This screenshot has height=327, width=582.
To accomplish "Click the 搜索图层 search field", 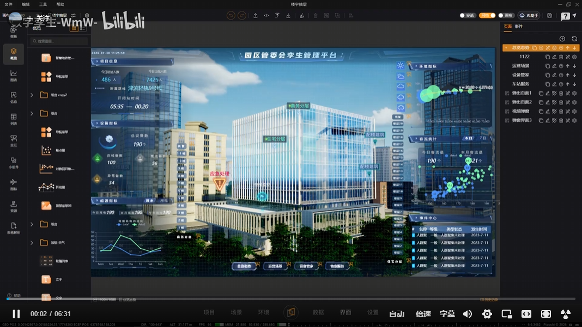I will 59,41.
